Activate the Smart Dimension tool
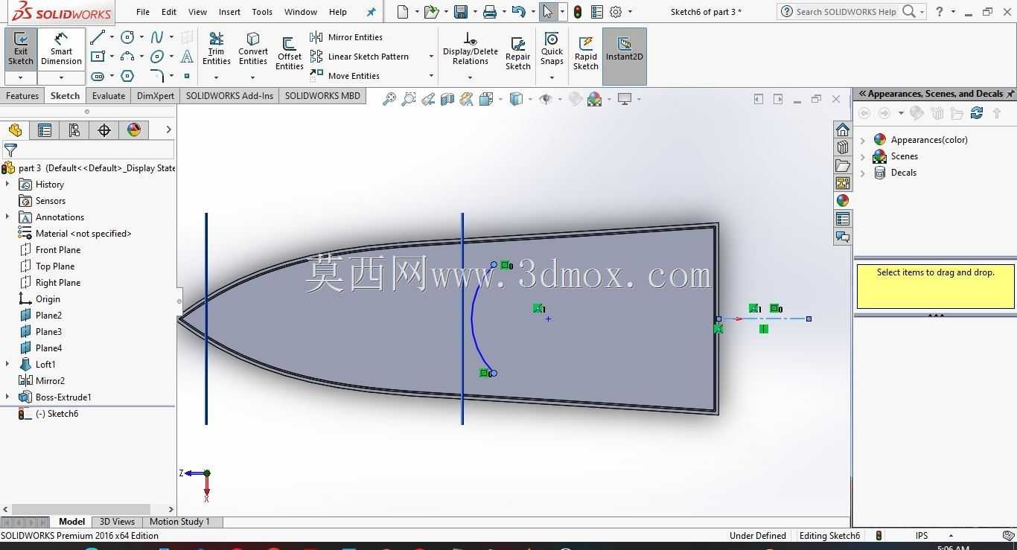Screen dimensions: 1017x550 click(x=61, y=49)
